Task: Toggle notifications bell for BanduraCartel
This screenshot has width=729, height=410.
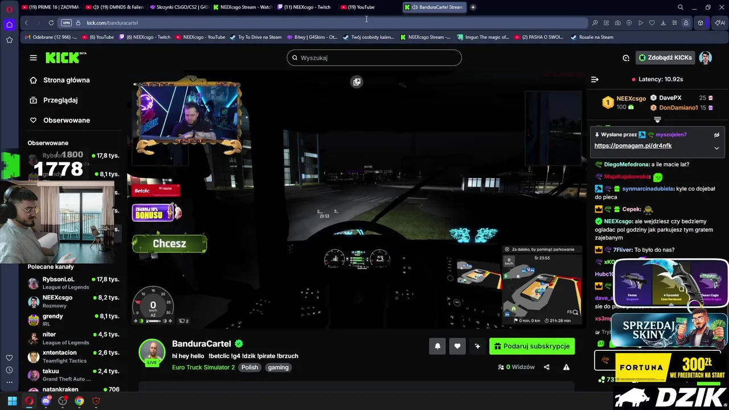Action: pos(437,346)
